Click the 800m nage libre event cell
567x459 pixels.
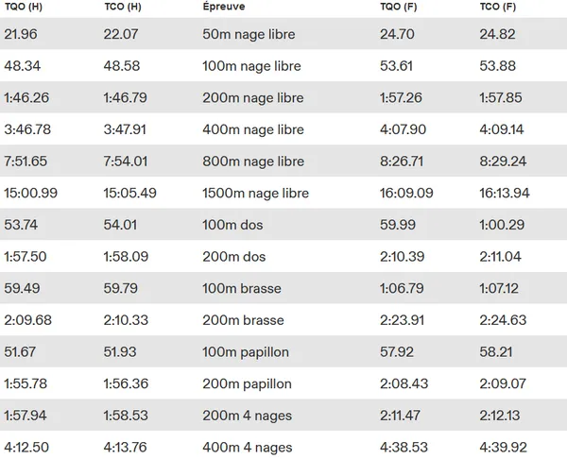[252, 161]
